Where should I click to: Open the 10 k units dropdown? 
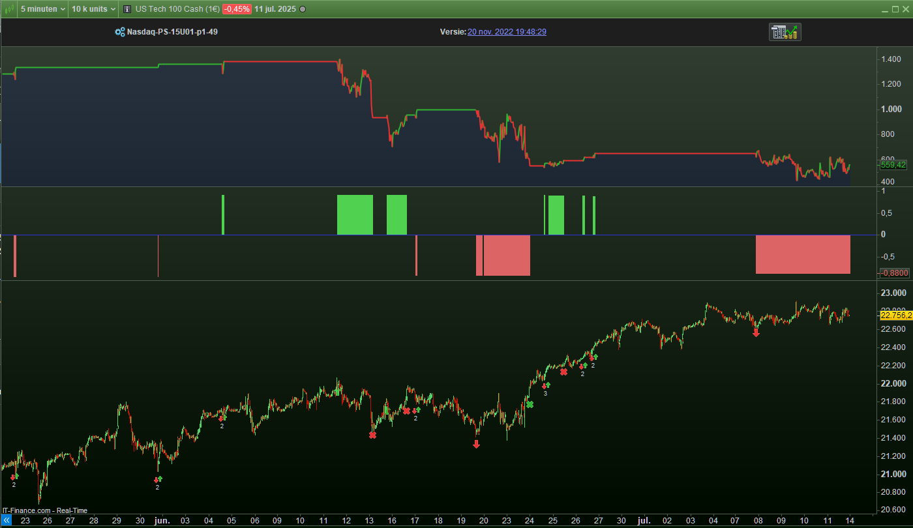click(x=94, y=9)
